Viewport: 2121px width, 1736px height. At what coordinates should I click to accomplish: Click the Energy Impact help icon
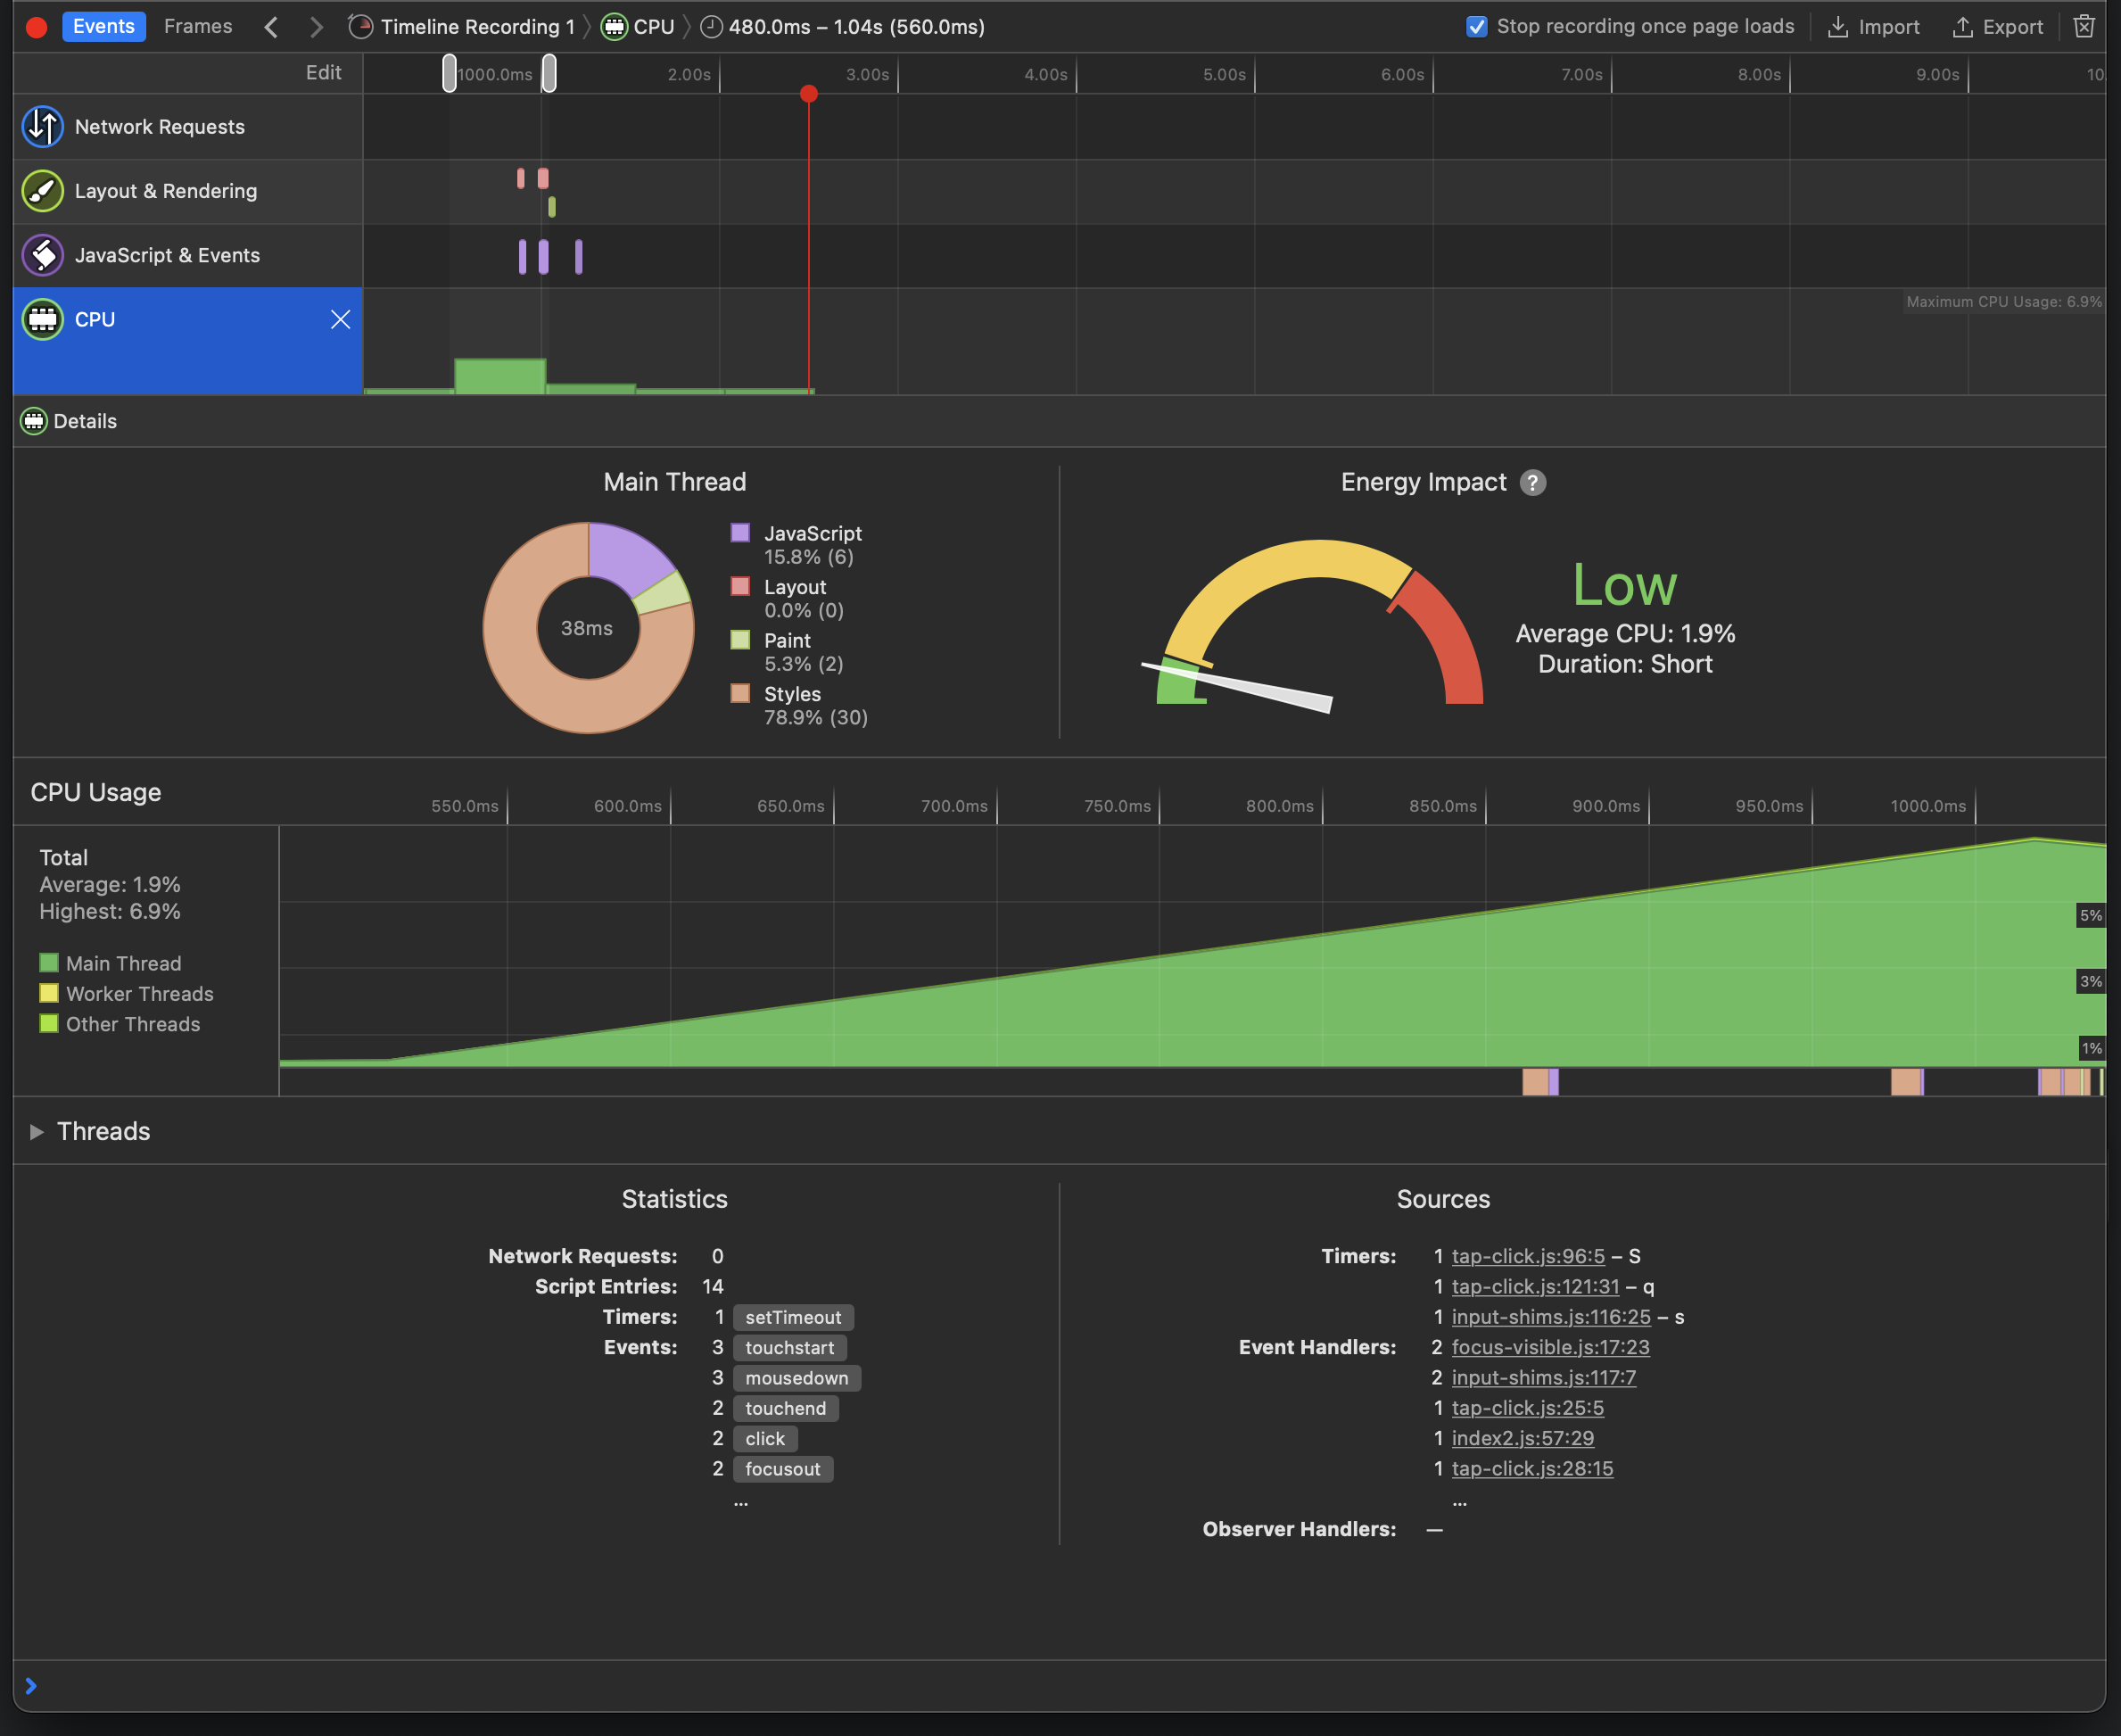(1532, 483)
